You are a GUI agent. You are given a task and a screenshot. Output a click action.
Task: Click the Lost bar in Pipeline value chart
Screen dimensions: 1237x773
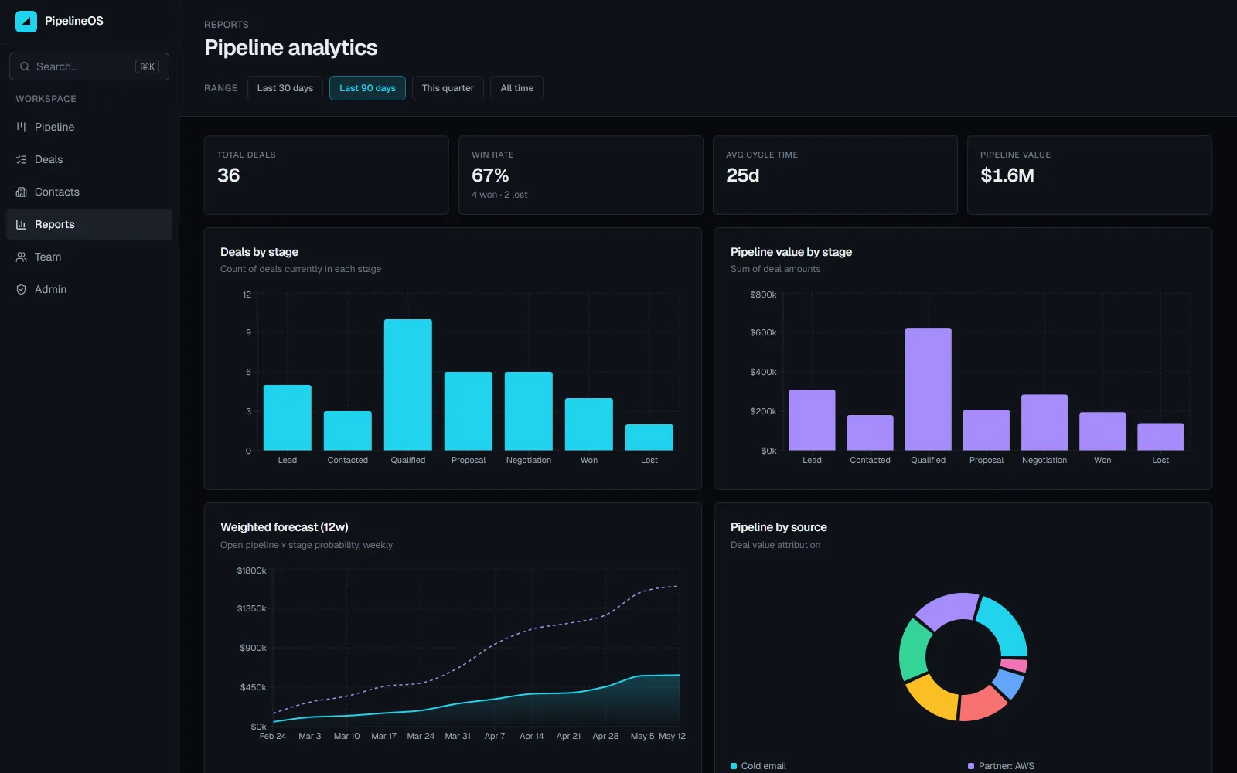coord(1160,437)
